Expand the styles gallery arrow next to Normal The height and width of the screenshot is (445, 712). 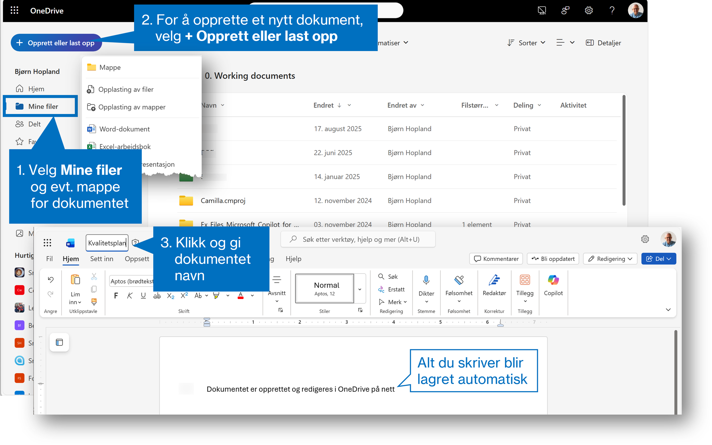pyautogui.click(x=360, y=289)
